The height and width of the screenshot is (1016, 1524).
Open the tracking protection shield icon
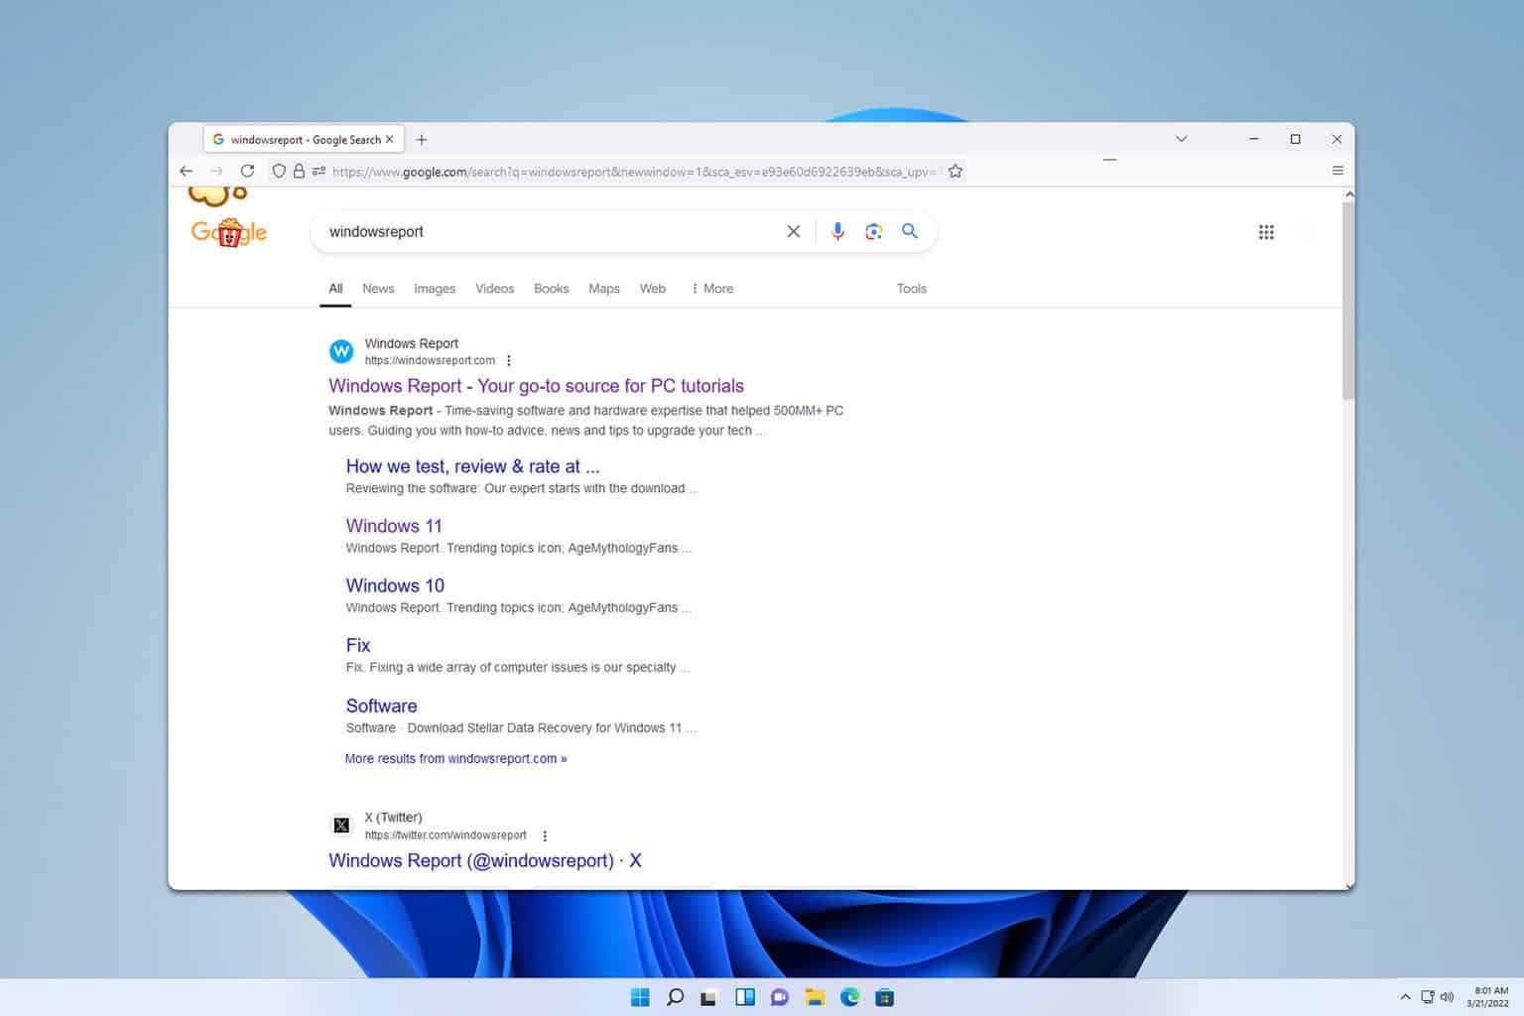pyautogui.click(x=279, y=171)
